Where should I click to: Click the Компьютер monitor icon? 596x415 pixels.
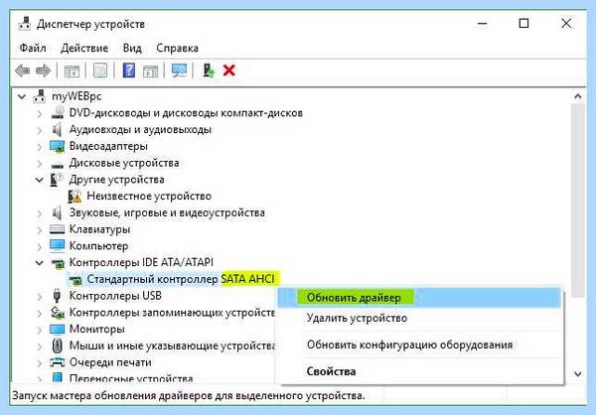pyautogui.click(x=57, y=246)
